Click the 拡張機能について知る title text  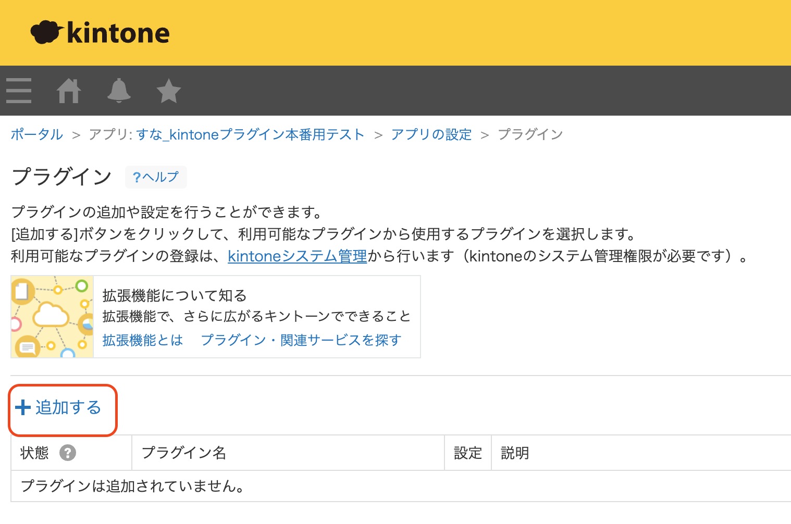pos(175,295)
